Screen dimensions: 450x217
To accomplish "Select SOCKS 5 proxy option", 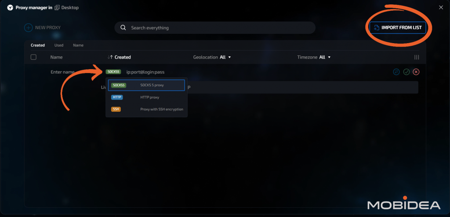I will coord(146,85).
